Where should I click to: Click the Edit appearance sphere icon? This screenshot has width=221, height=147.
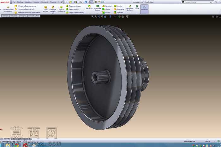119,16
